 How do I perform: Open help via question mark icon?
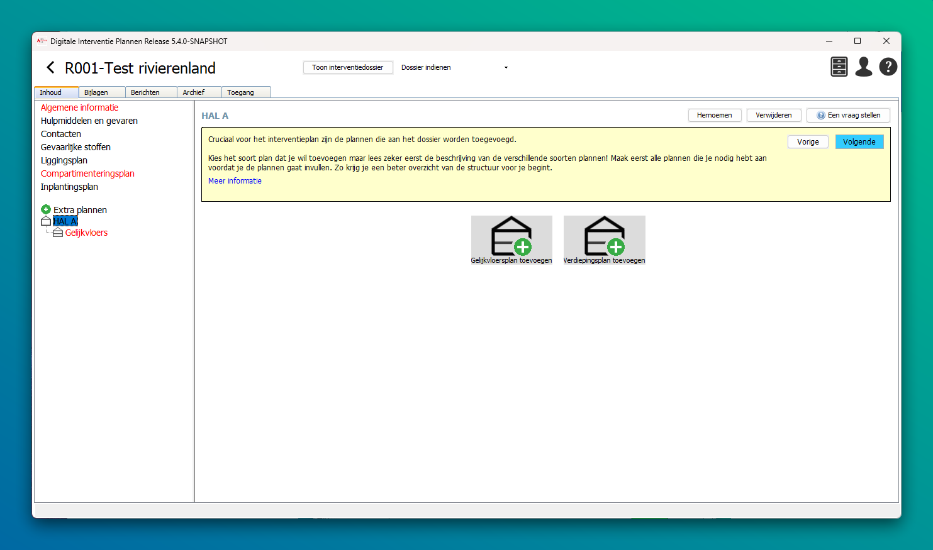coord(888,67)
